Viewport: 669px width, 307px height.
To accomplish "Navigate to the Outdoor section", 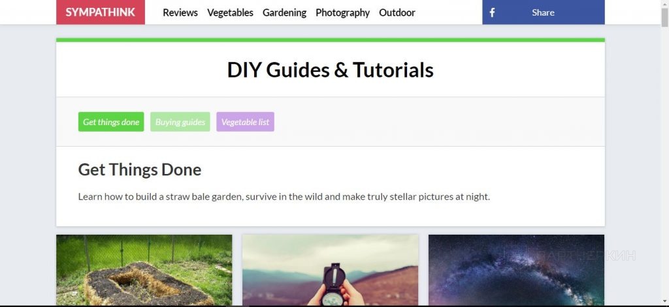I will coord(397,13).
